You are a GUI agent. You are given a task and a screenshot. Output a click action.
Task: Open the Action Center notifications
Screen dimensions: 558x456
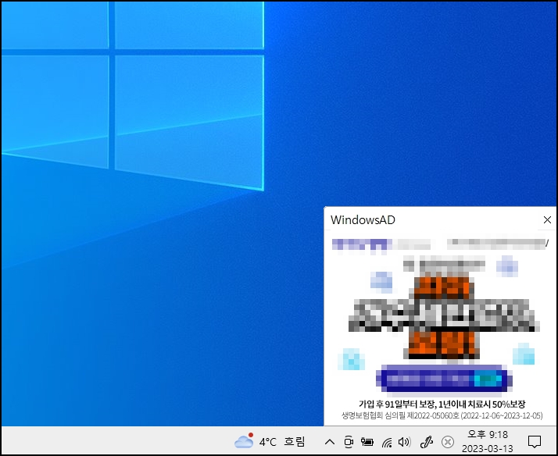pos(534,442)
